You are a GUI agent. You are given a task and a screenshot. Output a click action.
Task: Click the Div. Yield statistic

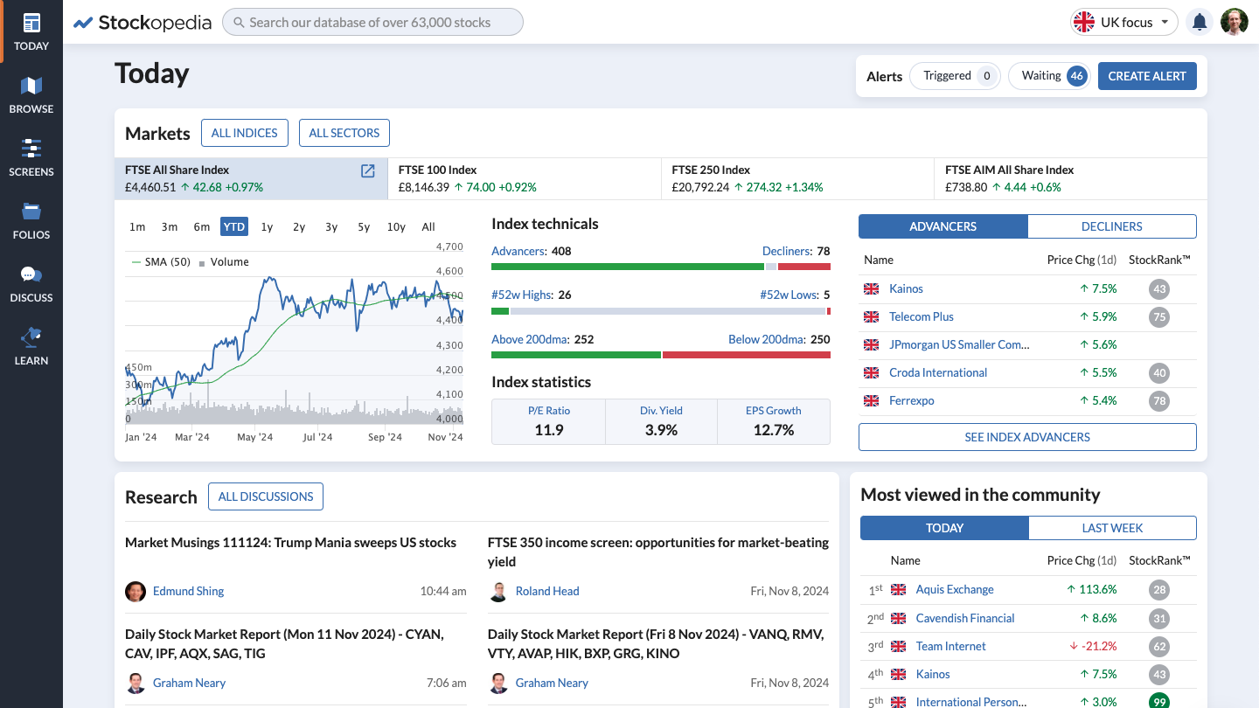(x=661, y=421)
